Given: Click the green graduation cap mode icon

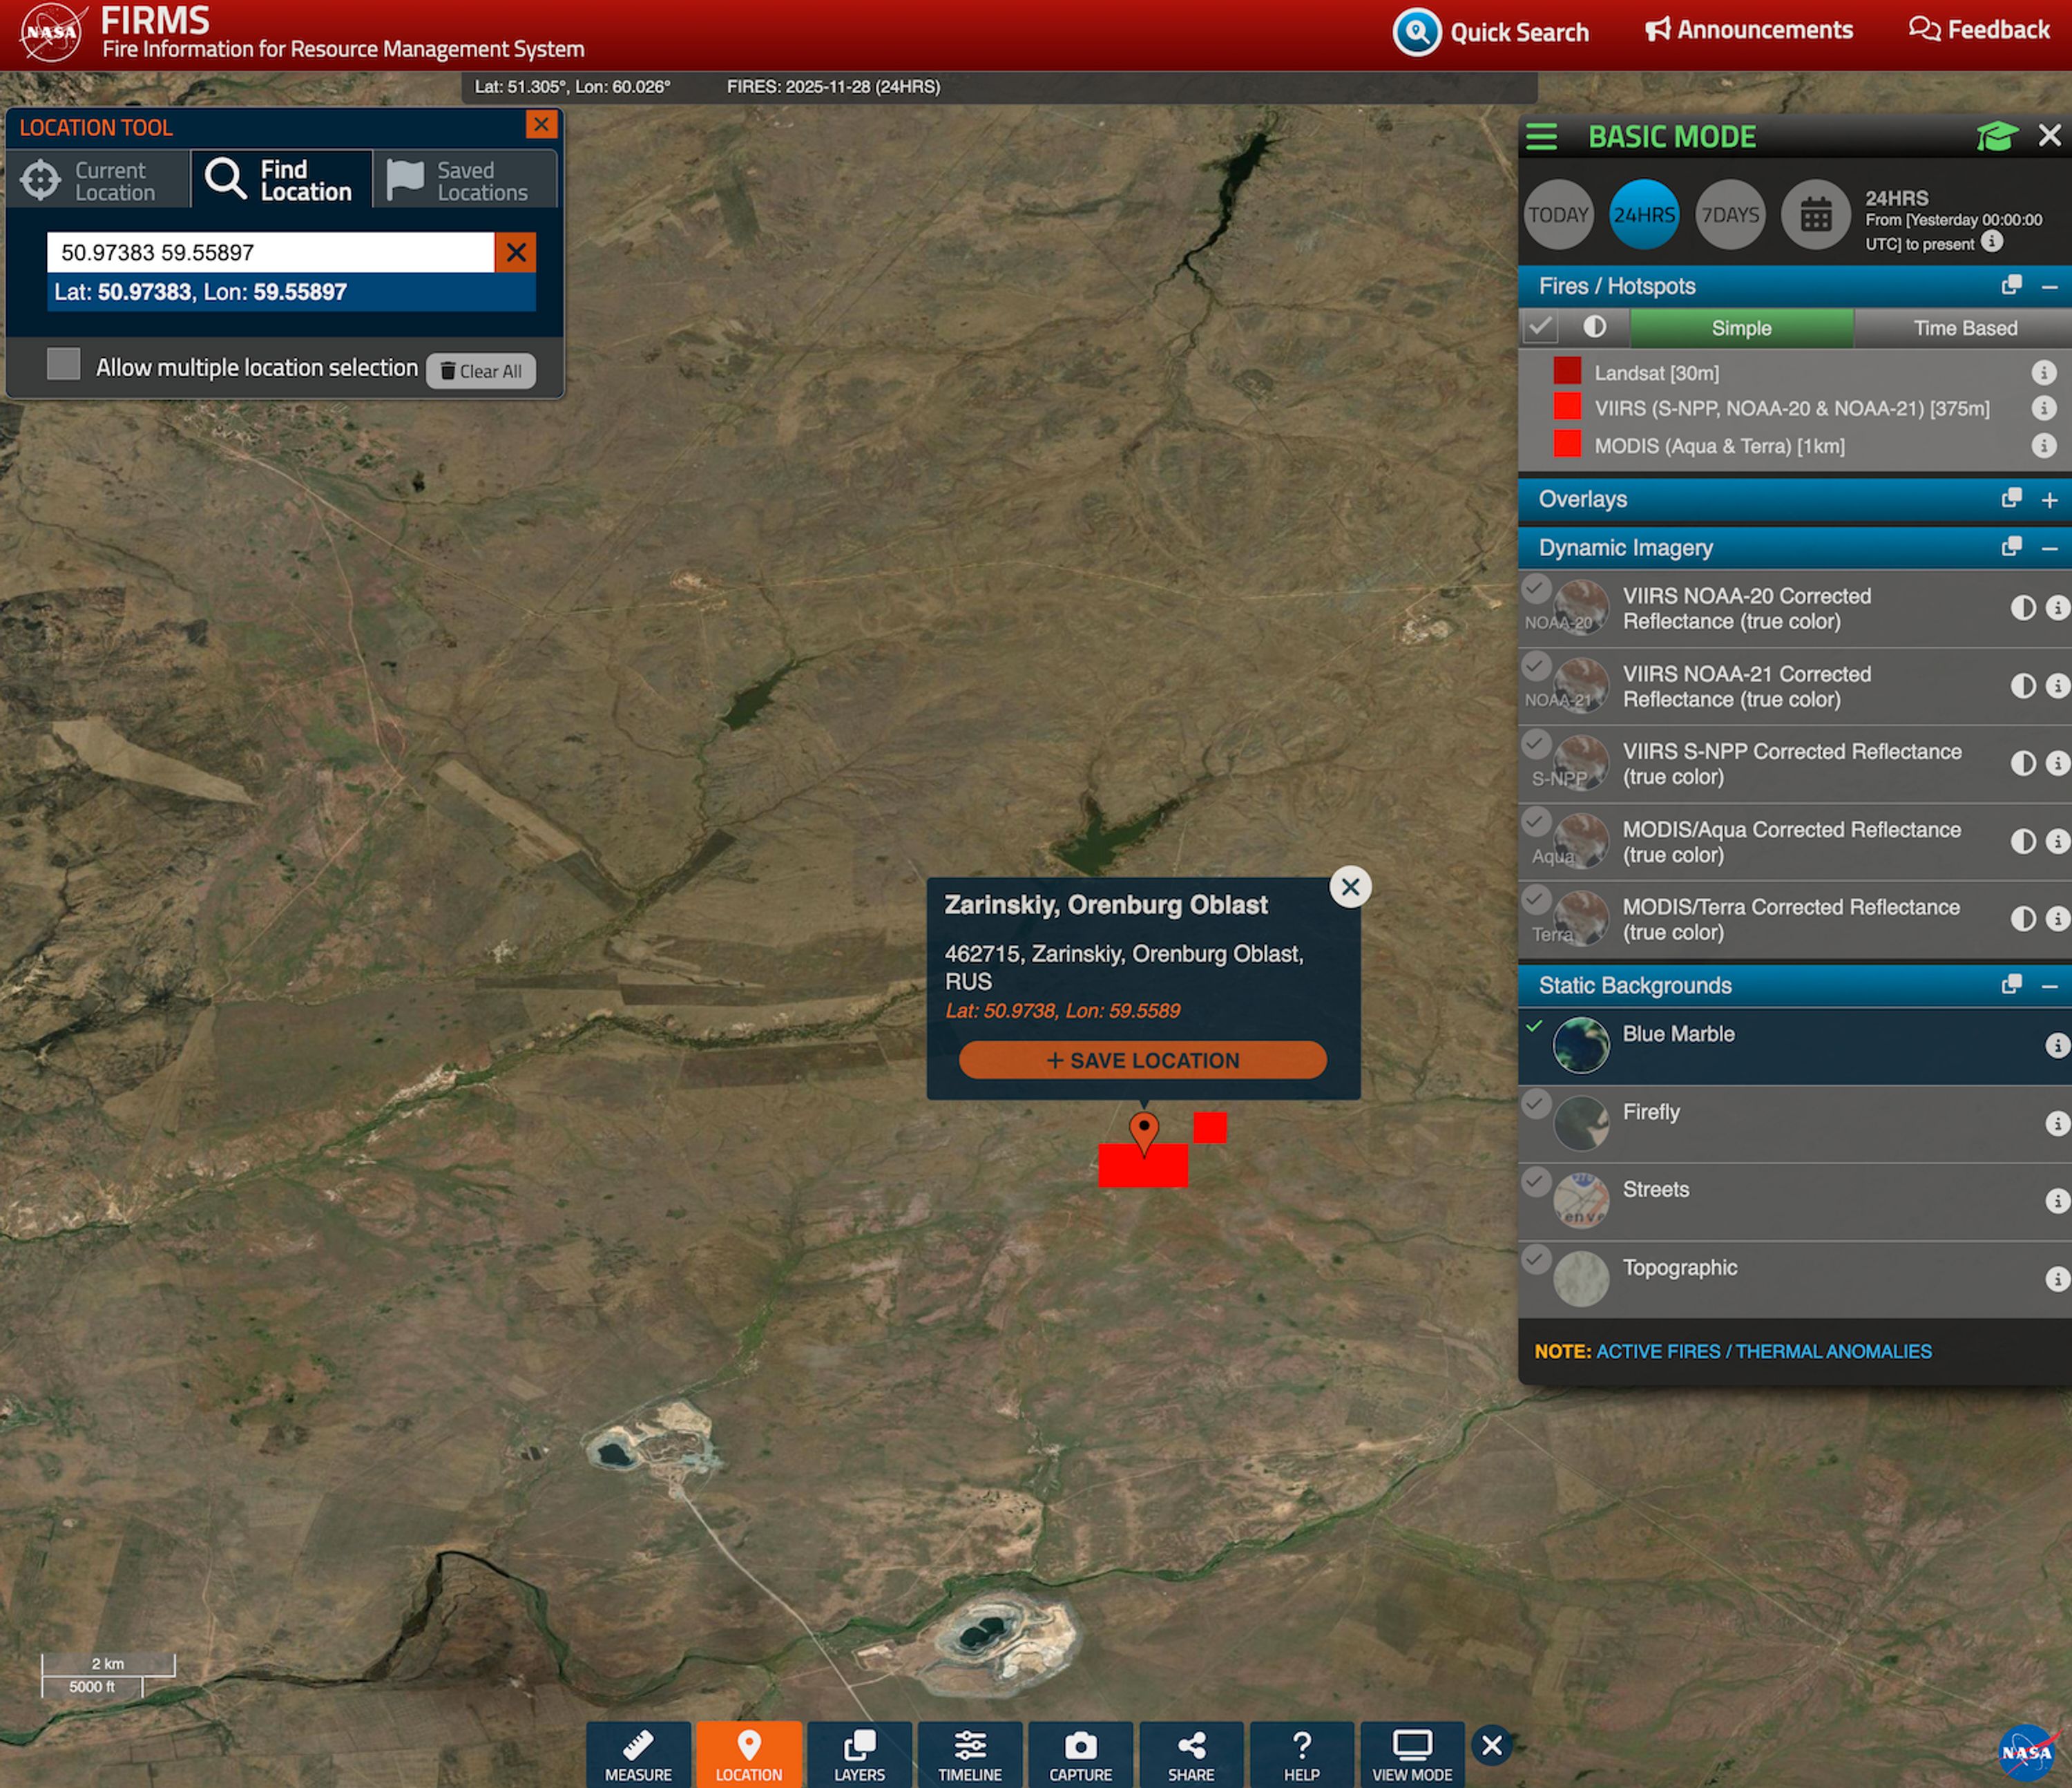Looking at the screenshot, I should pos(1996,136).
